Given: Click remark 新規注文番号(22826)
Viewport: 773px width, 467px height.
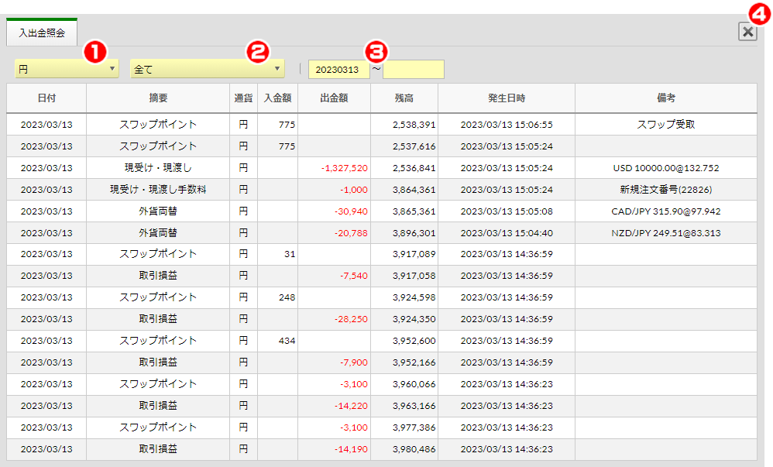Looking at the screenshot, I should point(666,190).
